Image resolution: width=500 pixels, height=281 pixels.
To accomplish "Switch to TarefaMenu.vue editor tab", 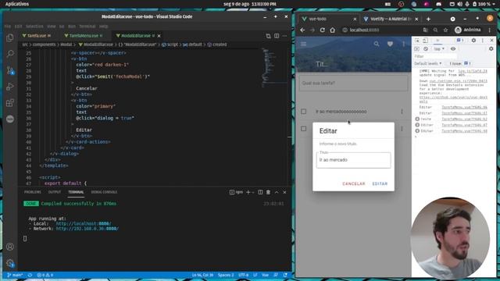I will [x=84, y=36].
